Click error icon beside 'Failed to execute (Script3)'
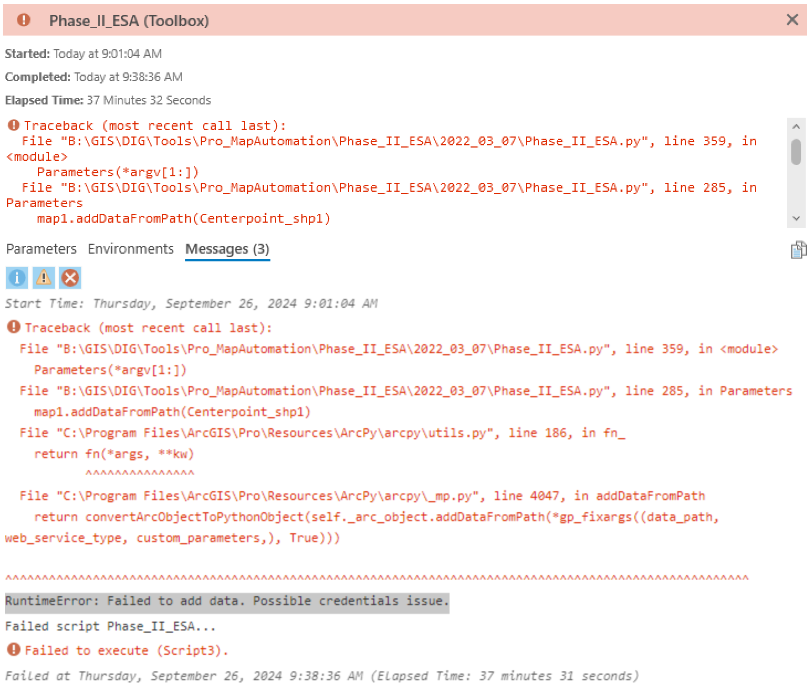 (x=14, y=650)
